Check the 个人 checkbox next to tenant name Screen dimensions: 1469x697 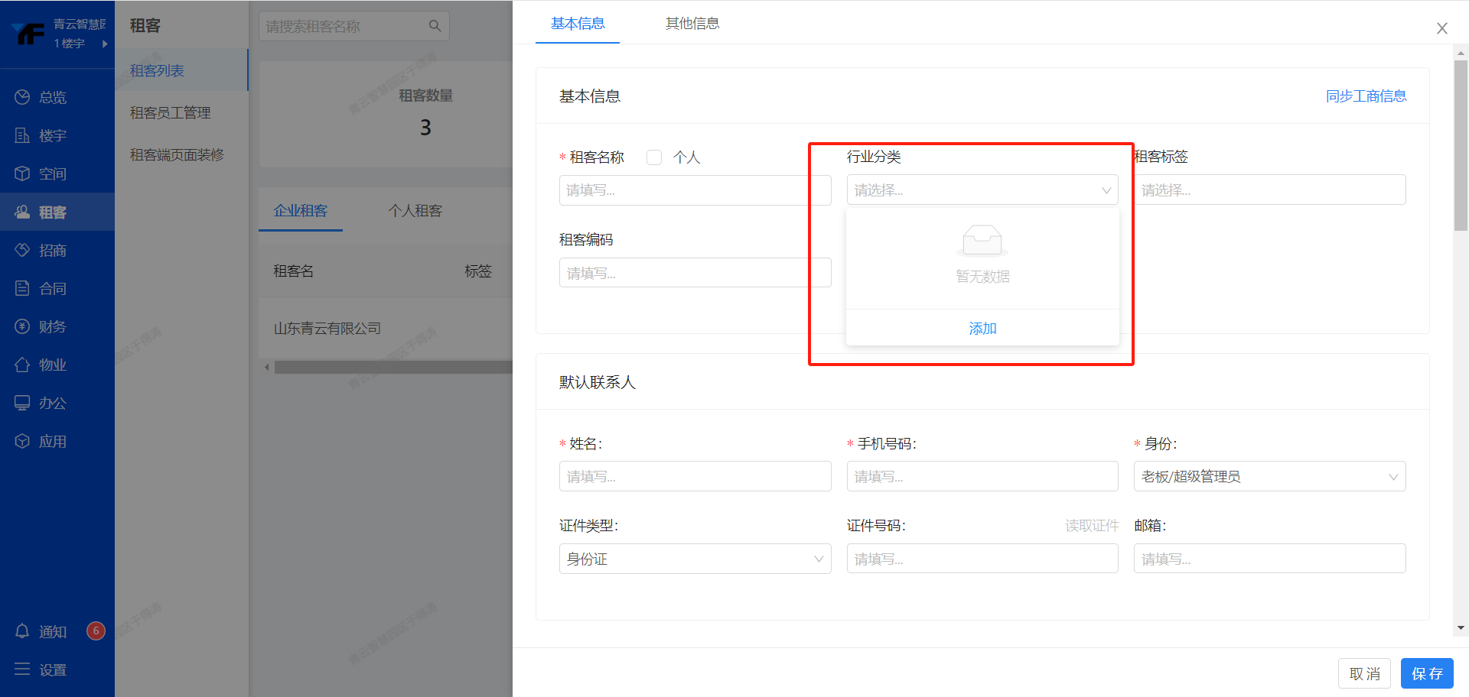point(654,157)
